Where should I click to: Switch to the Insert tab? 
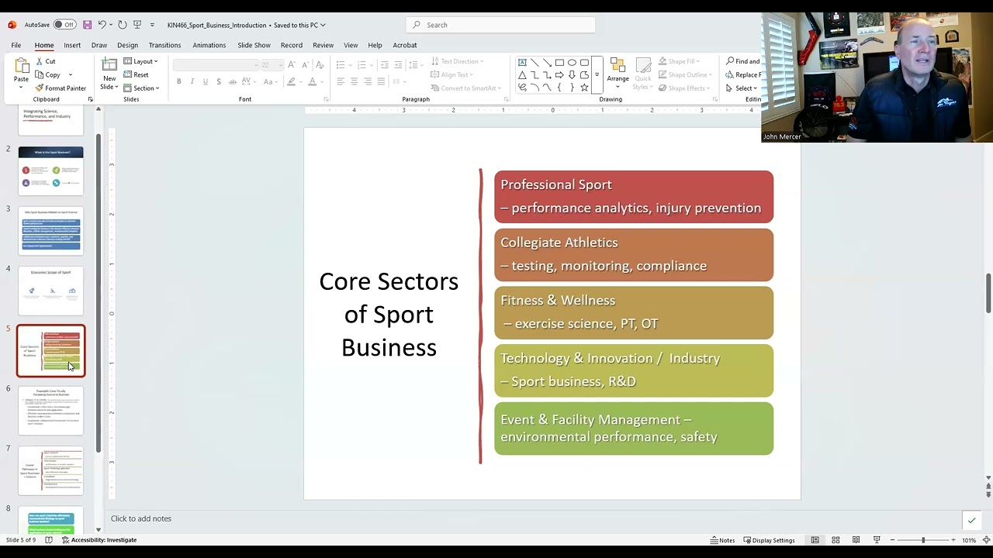click(x=72, y=45)
